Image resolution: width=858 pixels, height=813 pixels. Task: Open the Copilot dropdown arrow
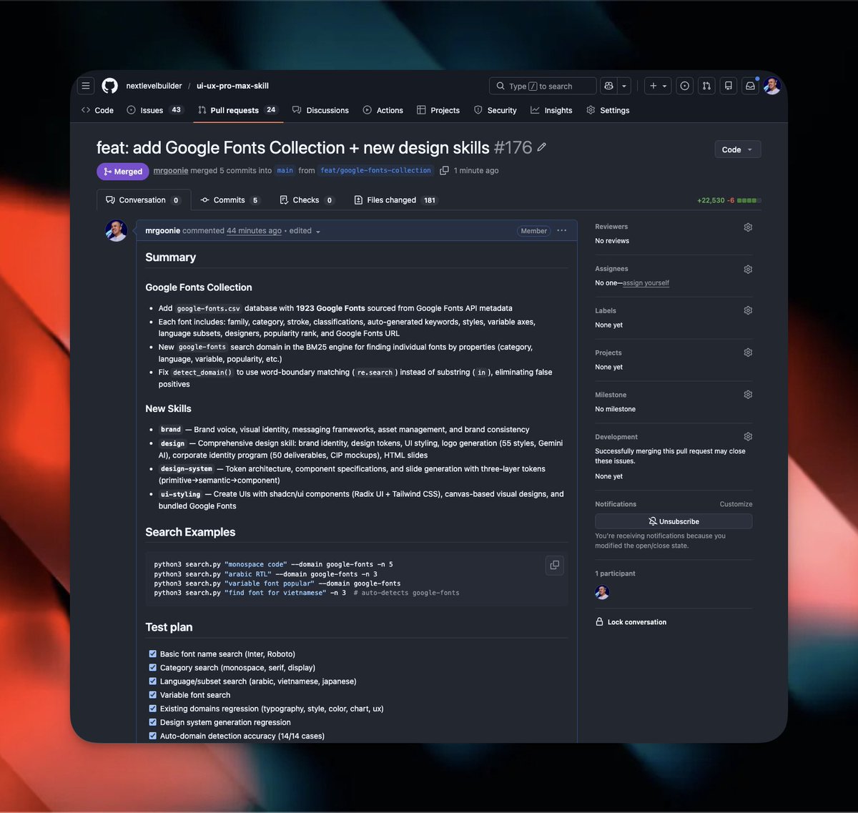(x=624, y=86)
